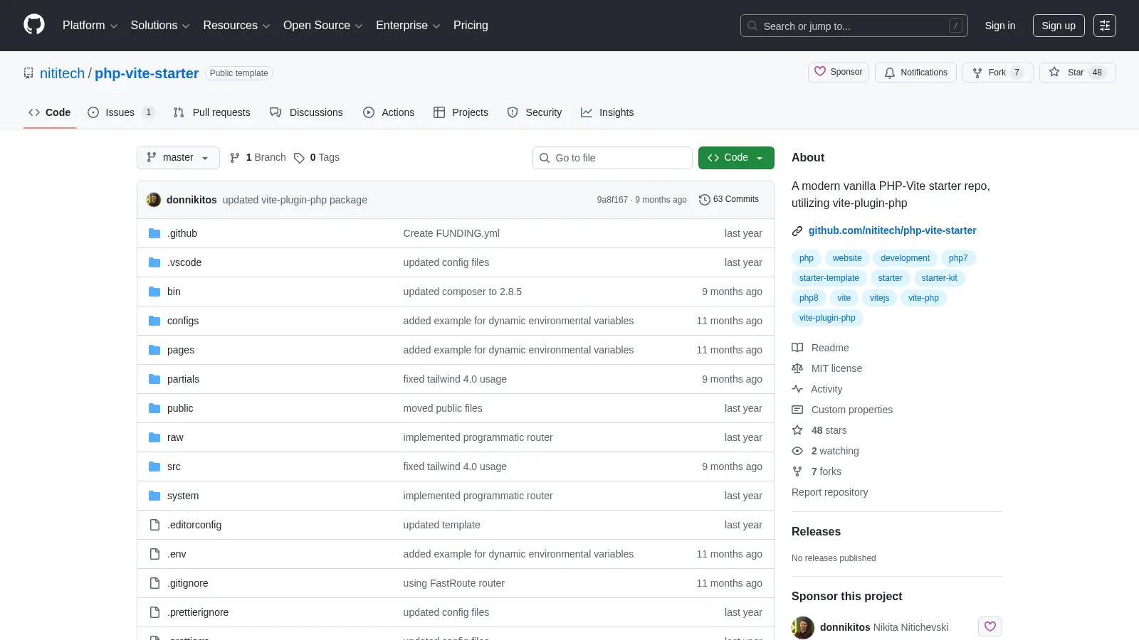
Task: Click the Go to file input
Action: (x=612, y=158)
